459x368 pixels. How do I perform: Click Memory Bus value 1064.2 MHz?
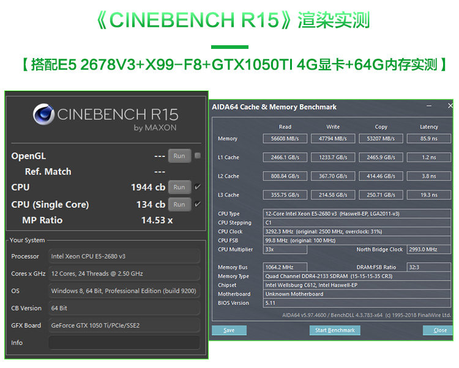pos(285,267)
